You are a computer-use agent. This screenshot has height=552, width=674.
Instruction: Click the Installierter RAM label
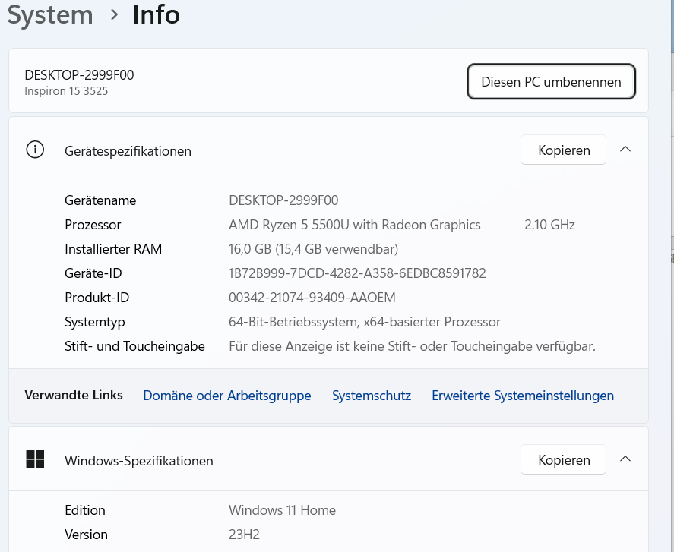pyautogui.click(x=113, y=249)
